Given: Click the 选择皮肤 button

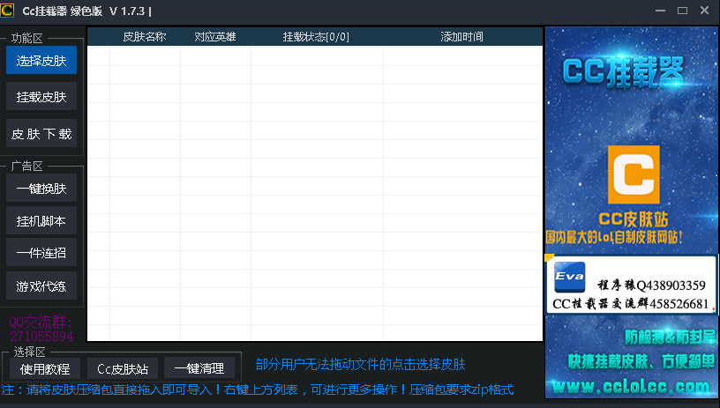Looking at the screenshot, I should click(x=41, y=60).
